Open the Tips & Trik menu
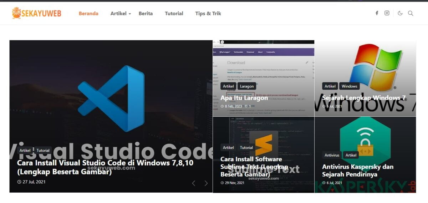This screenshot has height=203, width=428. 208,14
